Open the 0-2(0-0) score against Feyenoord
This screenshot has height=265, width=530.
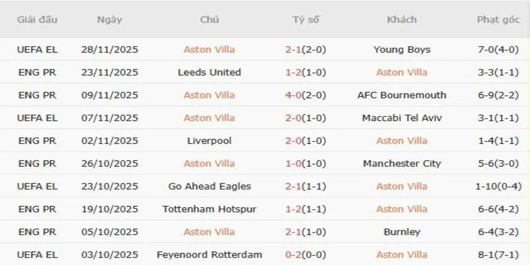305,255
